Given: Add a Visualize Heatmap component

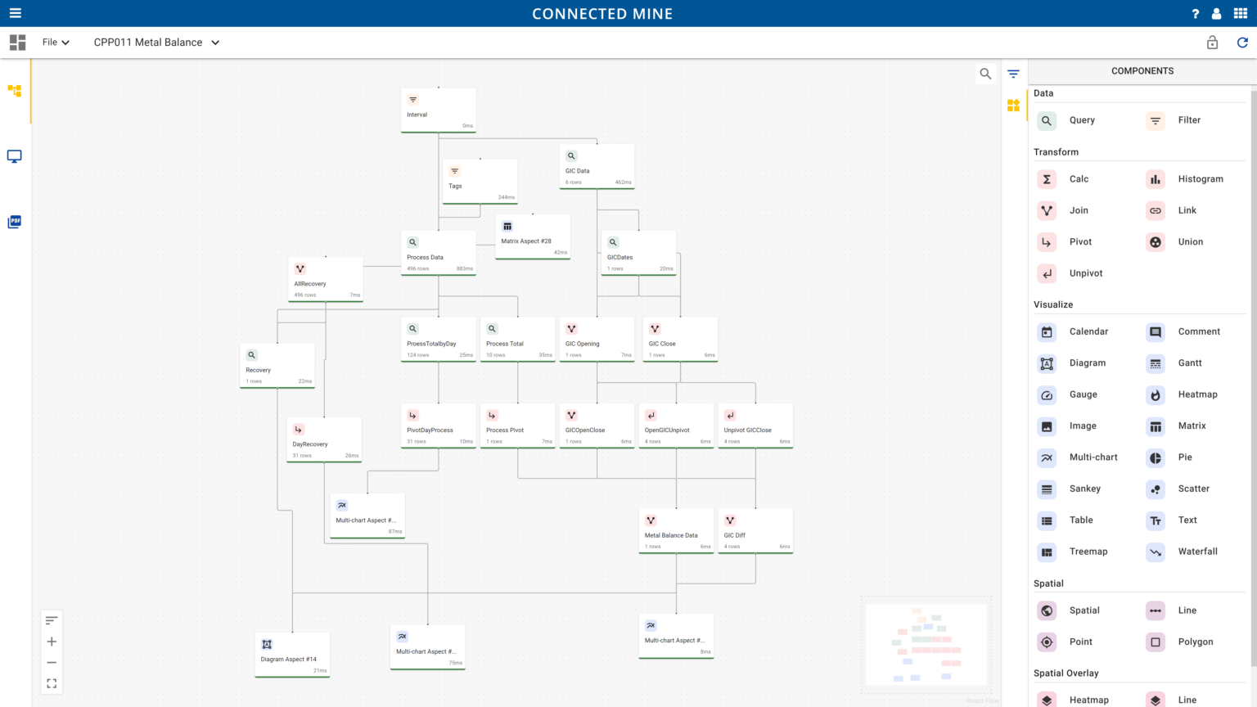Looking at the screenshot, I should point(1197,394).
